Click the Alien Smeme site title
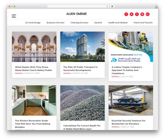This screenshot has height=140, width=165. click(77, 14)
